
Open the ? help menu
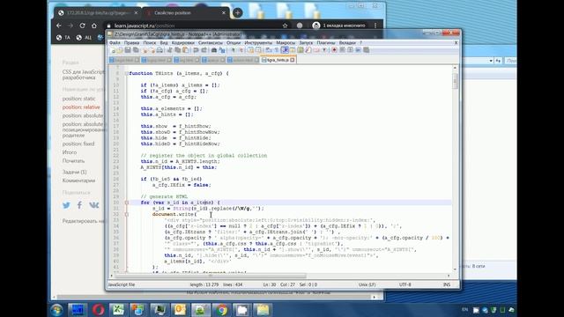point(360,43)
